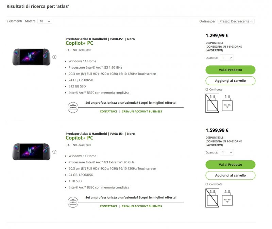Click CREA UN ACCOUNT BUSINESS under second product

tap(142, 206)
